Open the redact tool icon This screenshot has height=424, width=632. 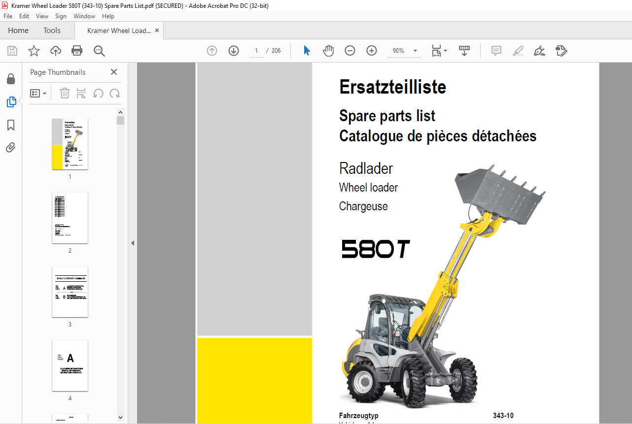coord(561,51)
